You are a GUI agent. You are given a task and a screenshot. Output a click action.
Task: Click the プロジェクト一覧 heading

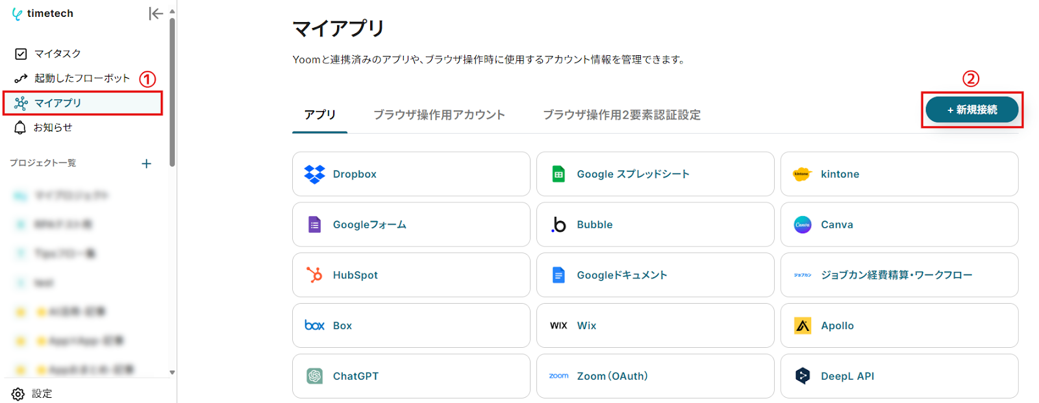(43, 163)
